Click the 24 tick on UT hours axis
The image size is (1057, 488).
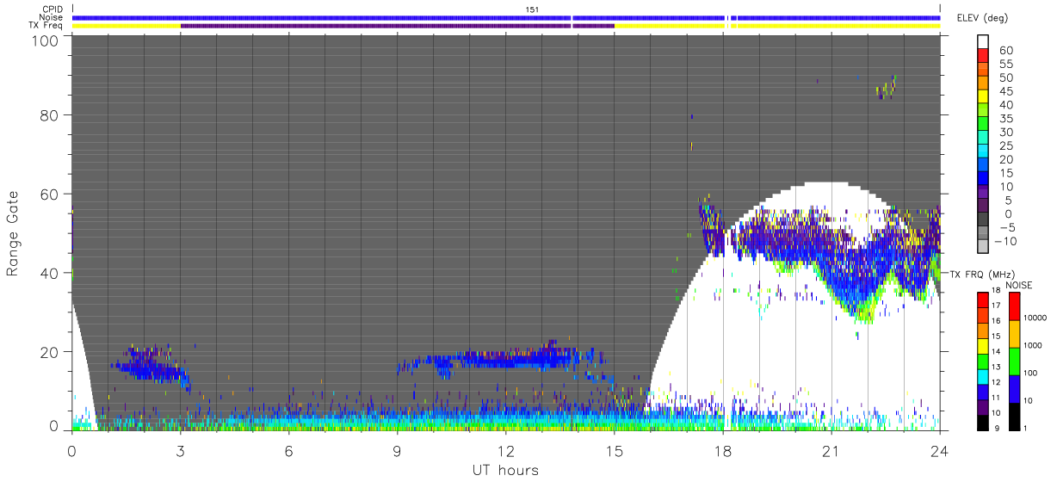tap(939, 451)
